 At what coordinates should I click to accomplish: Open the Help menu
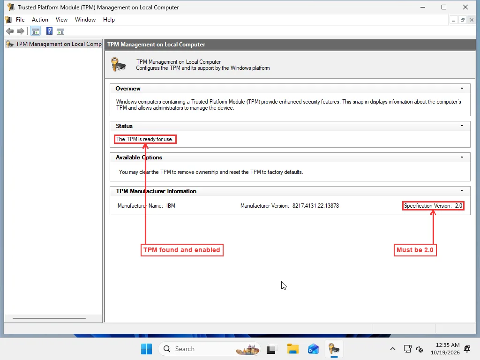pos(109,20)
